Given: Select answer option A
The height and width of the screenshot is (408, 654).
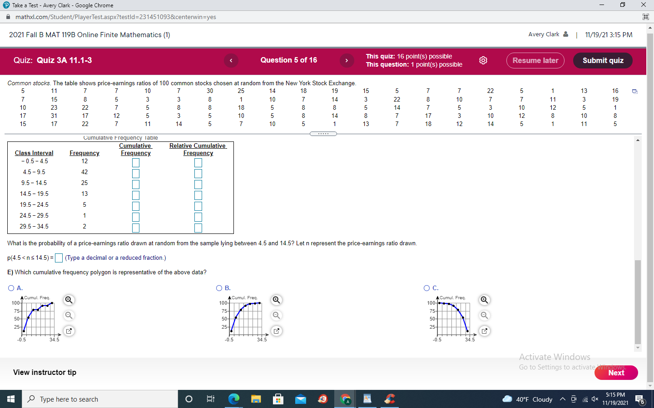Looking at the screenshot, I should coord(11,288).
